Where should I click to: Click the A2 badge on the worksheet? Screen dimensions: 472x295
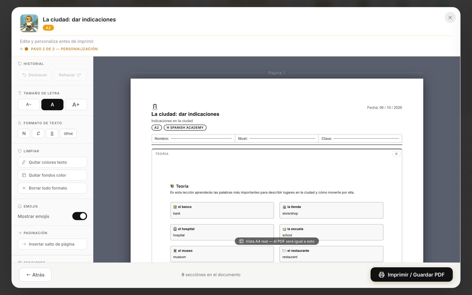(x=157, y=128)
